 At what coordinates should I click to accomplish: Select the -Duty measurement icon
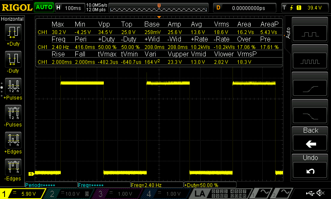[14, 59]
